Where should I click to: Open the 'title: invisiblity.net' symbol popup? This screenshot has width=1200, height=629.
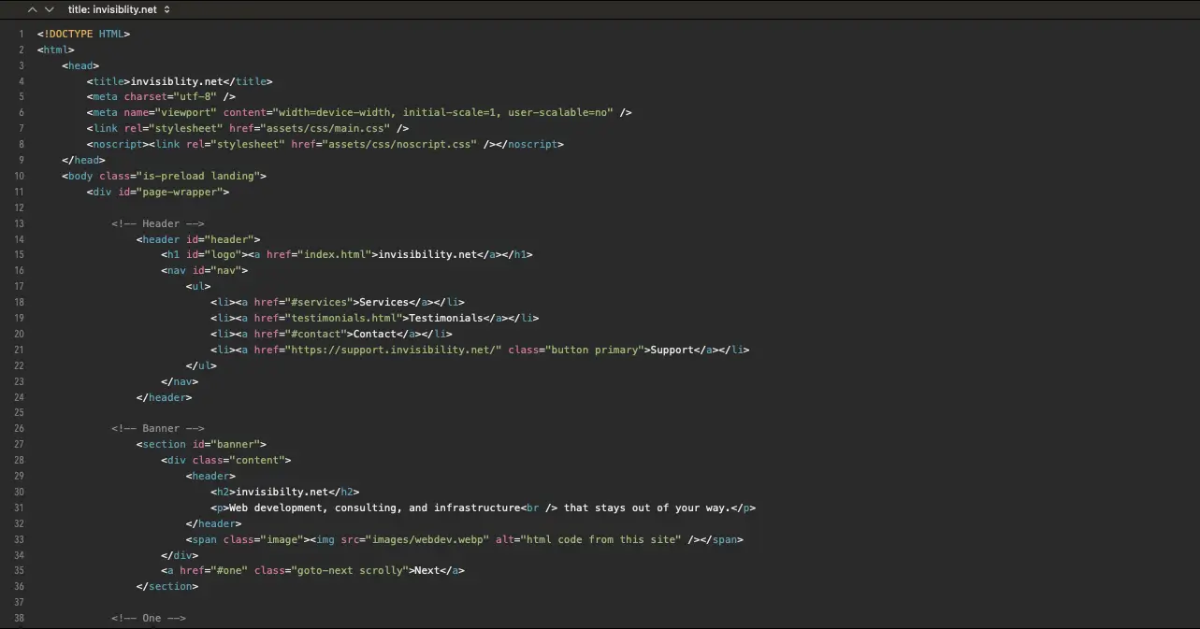[x=112, y=9]
